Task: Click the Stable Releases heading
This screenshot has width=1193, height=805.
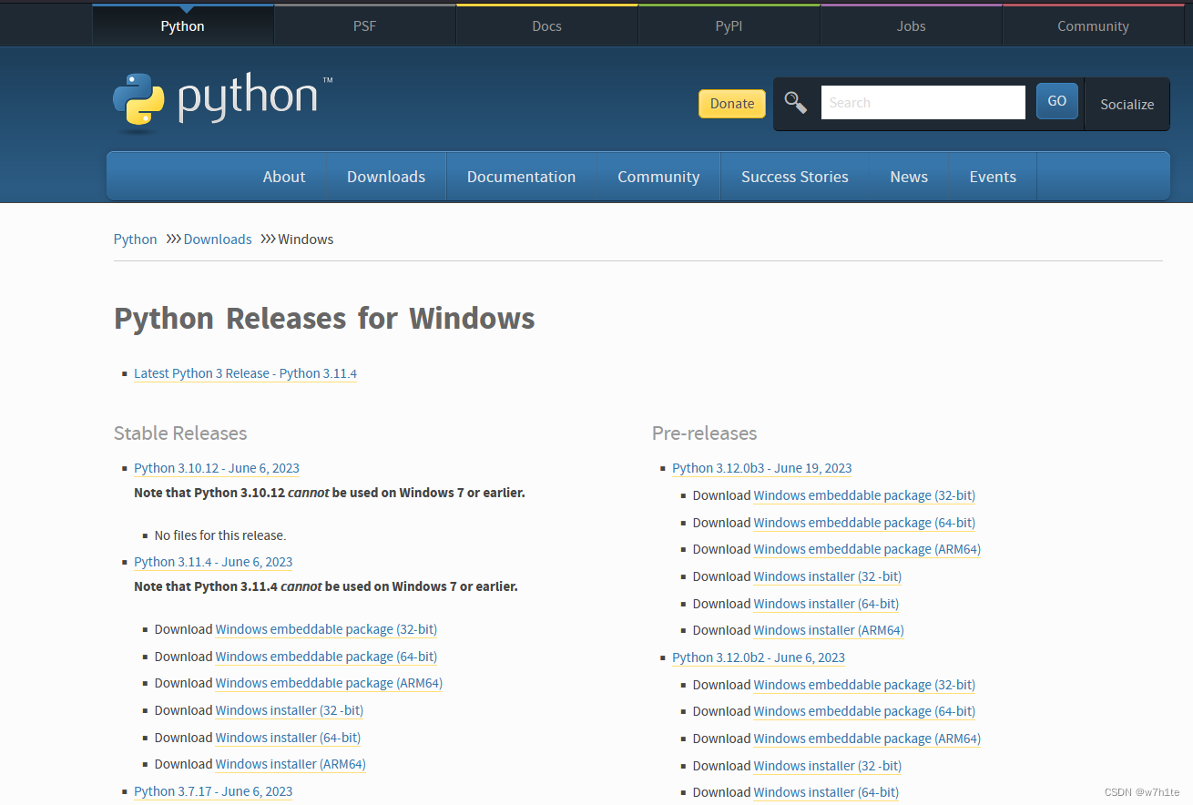Action: [180, 433]
